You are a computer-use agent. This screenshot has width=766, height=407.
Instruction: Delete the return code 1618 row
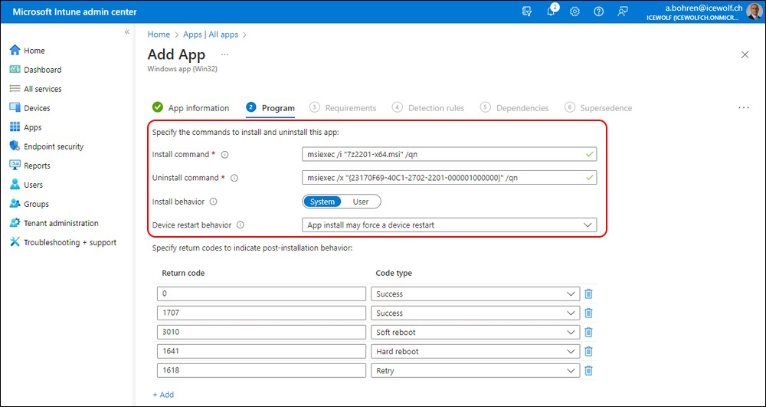(x=588, y=370)
